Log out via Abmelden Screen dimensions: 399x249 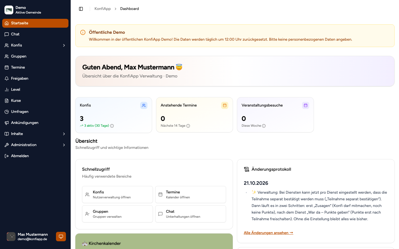click(x=35, y=156)
